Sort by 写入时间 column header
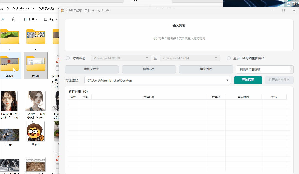Screen dimensions: 299x174 point(243,97)
